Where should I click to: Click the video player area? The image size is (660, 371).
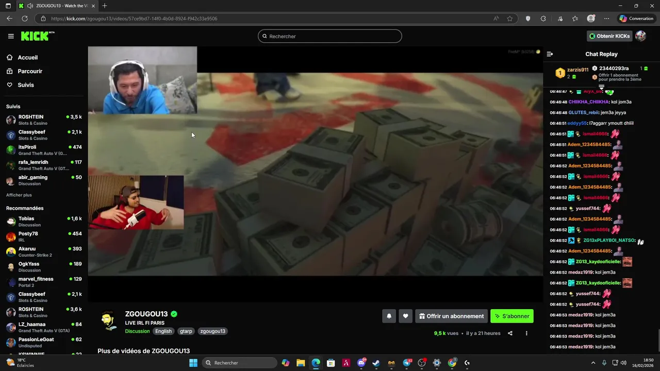(x=315, y=174)
